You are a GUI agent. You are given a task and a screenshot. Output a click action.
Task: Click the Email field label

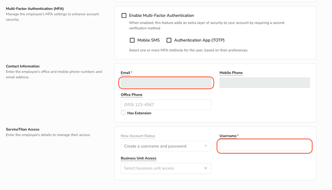tap(125, 73)
